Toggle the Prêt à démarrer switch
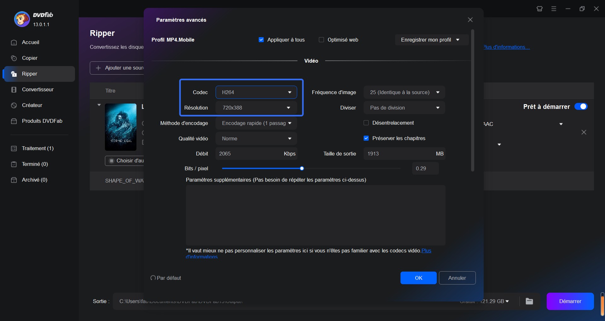605x321 pixels. tap(581, 106)
